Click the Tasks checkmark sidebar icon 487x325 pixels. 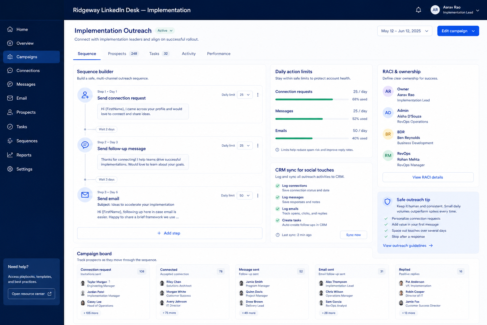click(x=10, y=127)
